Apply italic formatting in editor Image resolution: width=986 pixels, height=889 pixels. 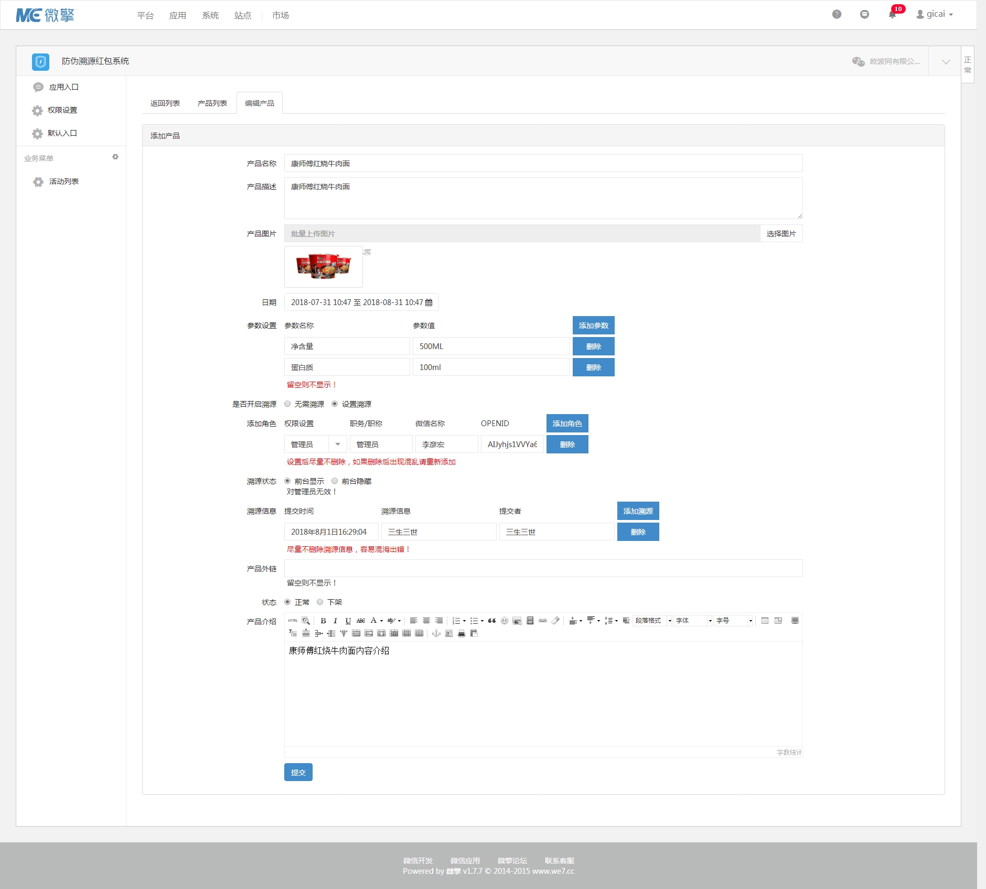pos(336,621)
